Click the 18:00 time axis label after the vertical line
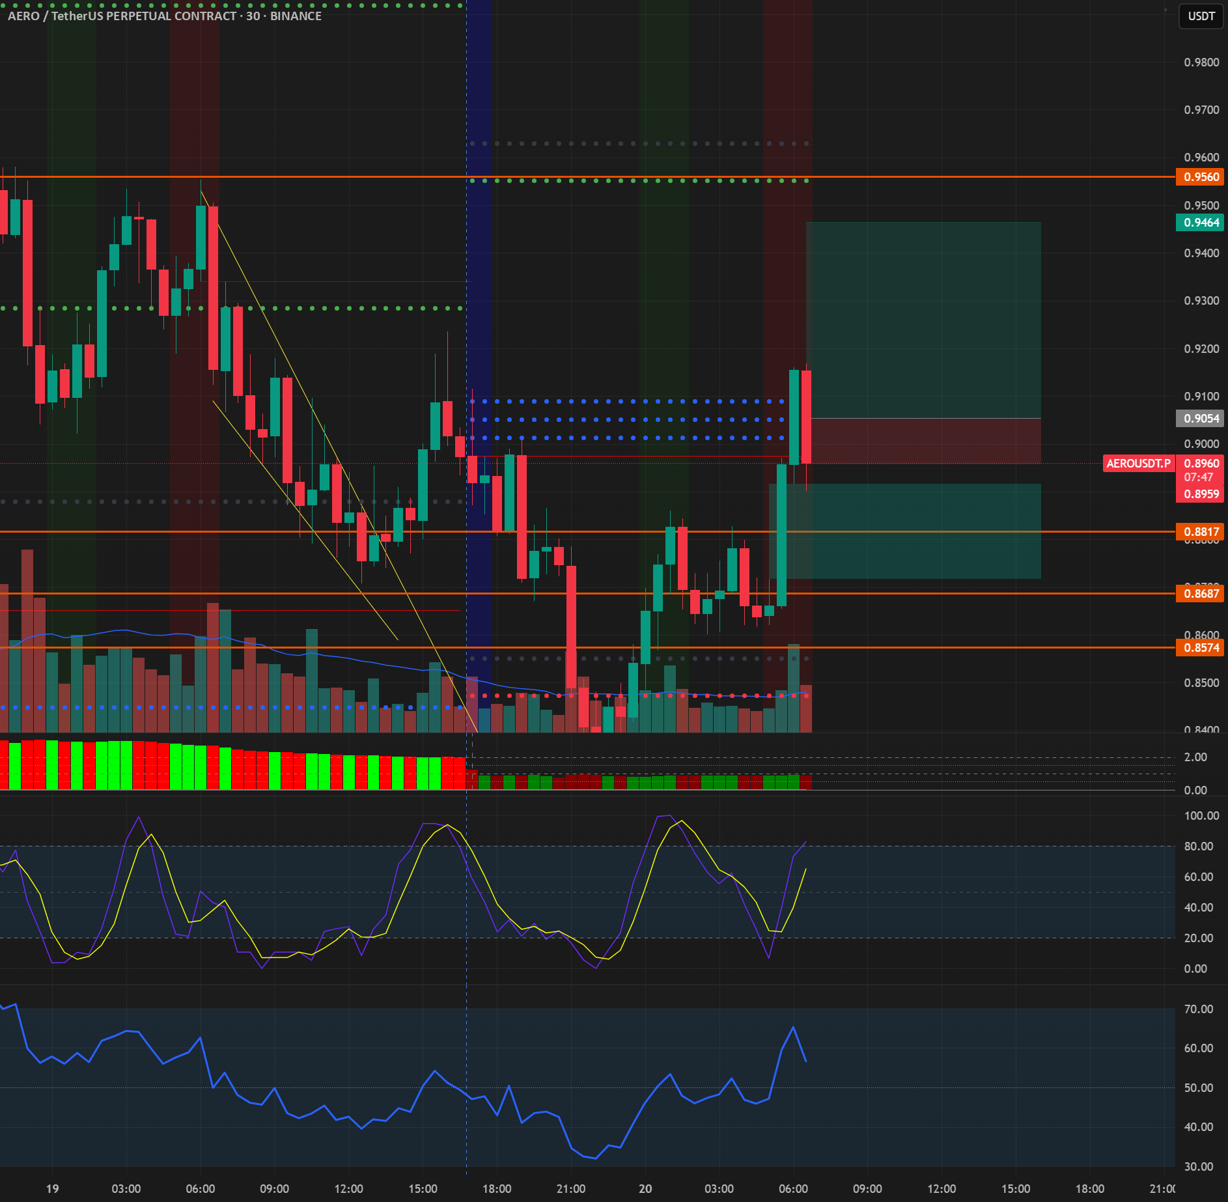The image size is (1228, 1202). pos(497,1188)
